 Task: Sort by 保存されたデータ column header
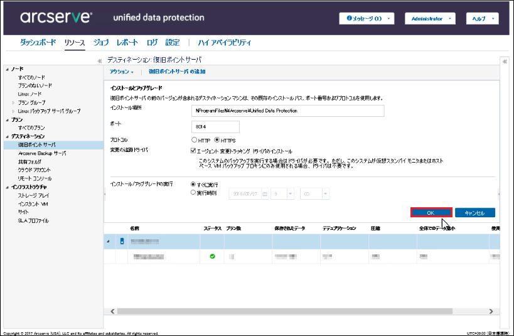coord(290,229)
